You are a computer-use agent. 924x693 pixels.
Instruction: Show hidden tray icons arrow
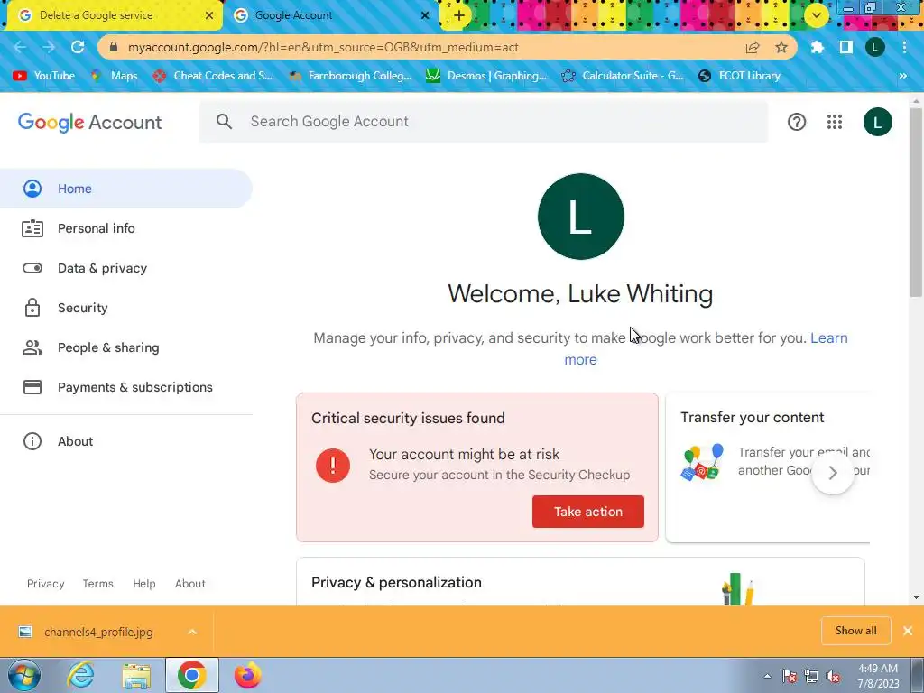[767, 677]
